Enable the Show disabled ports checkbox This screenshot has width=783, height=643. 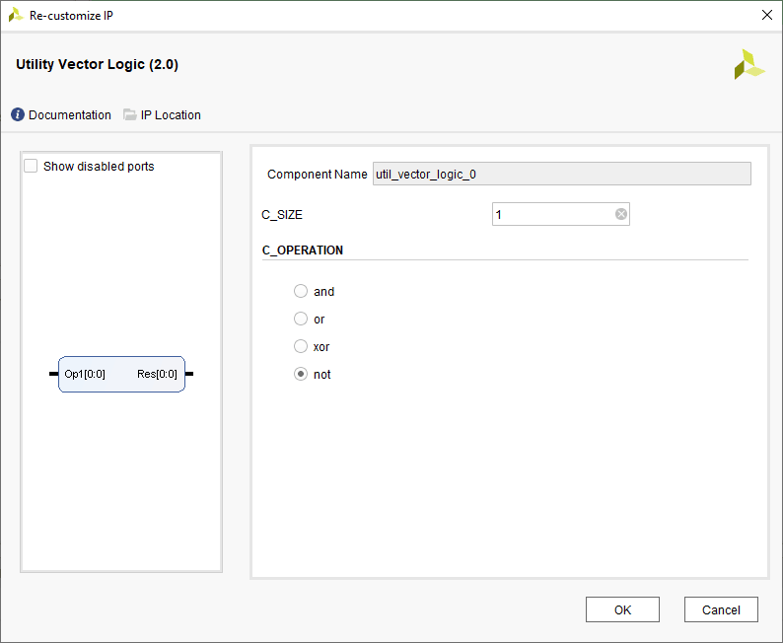pos(32,167)
